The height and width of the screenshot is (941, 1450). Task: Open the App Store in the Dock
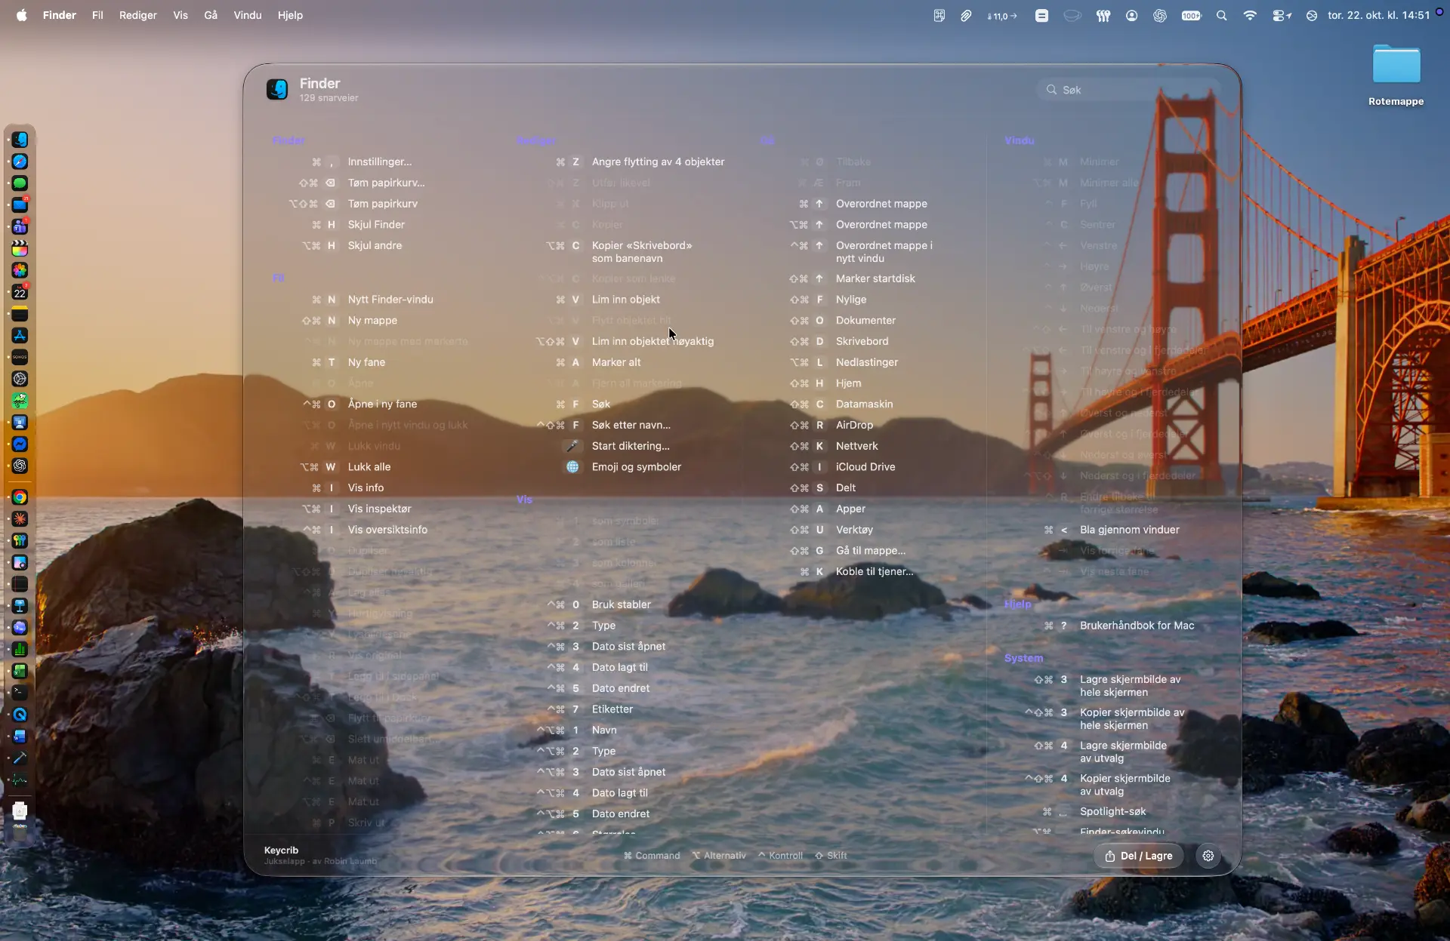coord(20,336)
